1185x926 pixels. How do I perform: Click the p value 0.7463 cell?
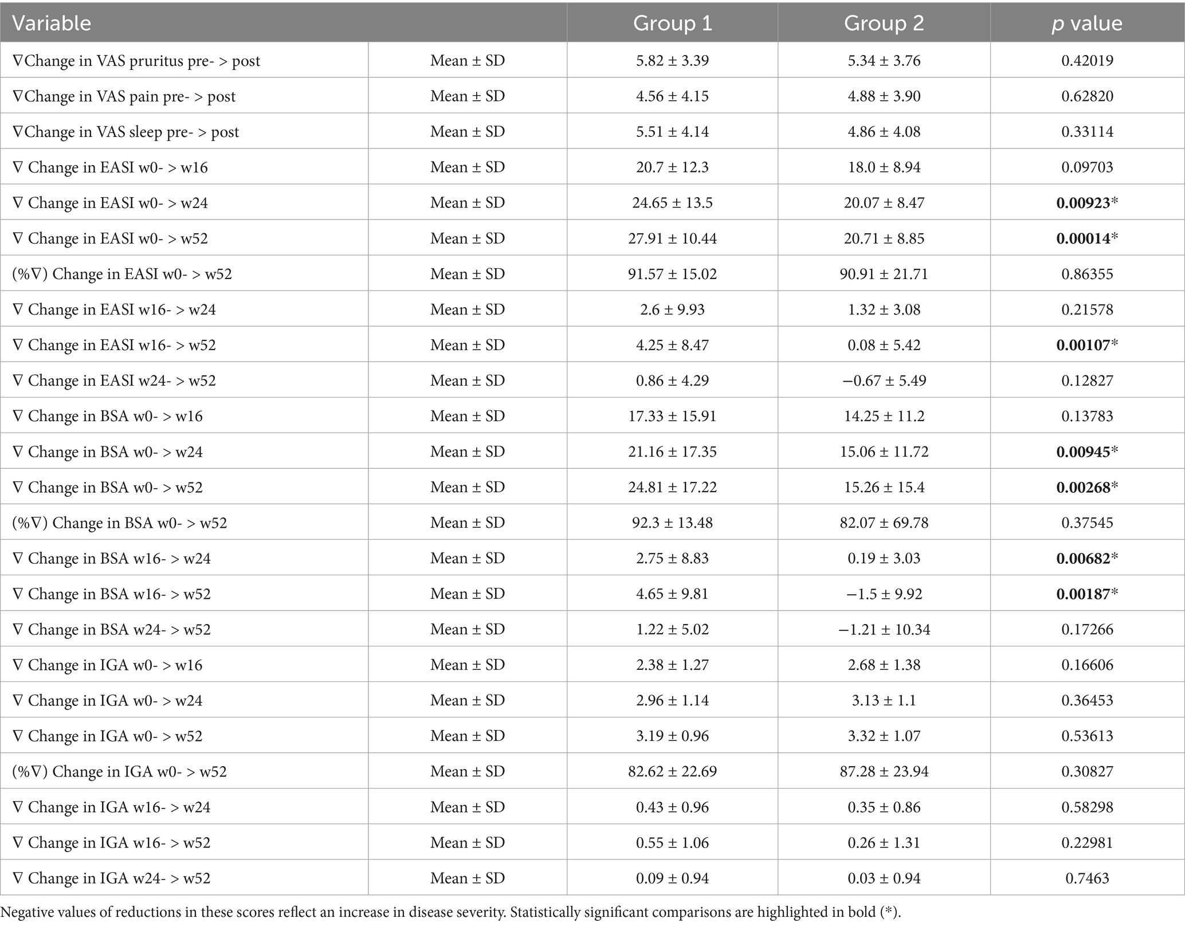tap(1087, 878)
